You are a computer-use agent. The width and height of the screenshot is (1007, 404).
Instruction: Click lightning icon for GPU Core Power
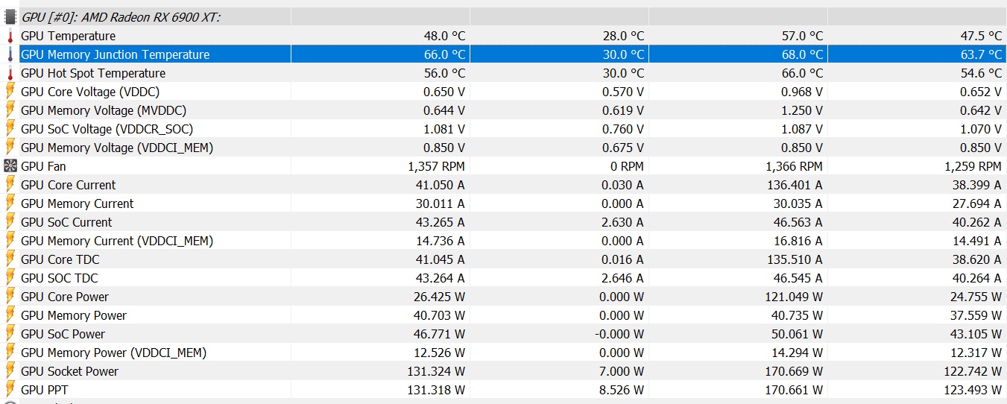click(10, 297)
